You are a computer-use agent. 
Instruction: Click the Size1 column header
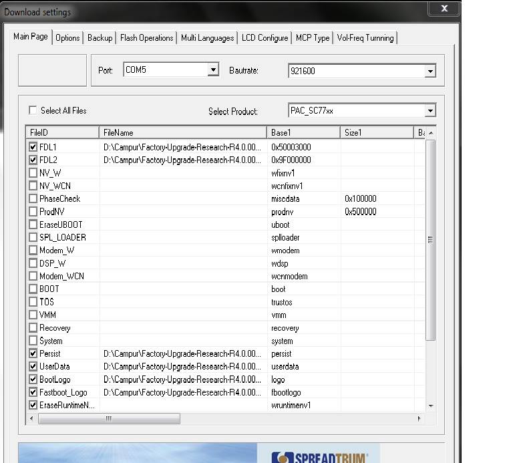point(377,132)
